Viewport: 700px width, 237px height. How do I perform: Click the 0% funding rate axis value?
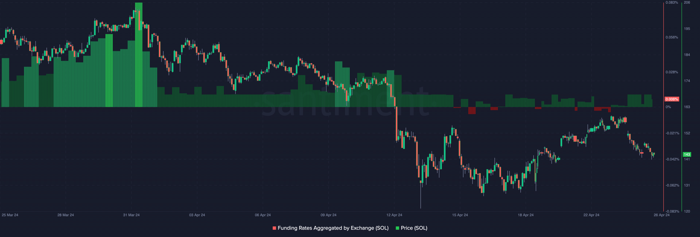click(668, 107)
